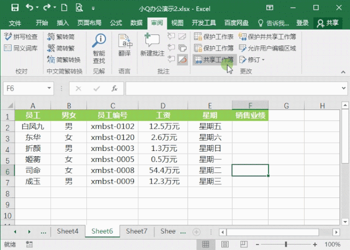Select cell containing xmbst-0120
This screenshot has height=250, width=350.
point(113,137)
